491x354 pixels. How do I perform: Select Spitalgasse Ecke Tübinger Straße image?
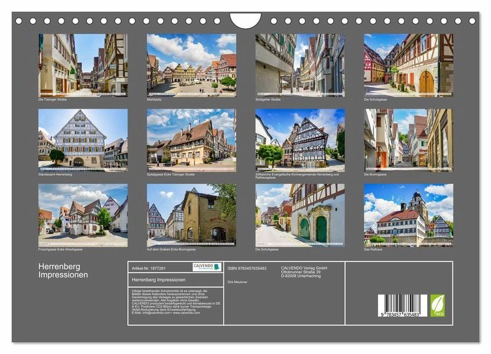(x=191, y=139)
